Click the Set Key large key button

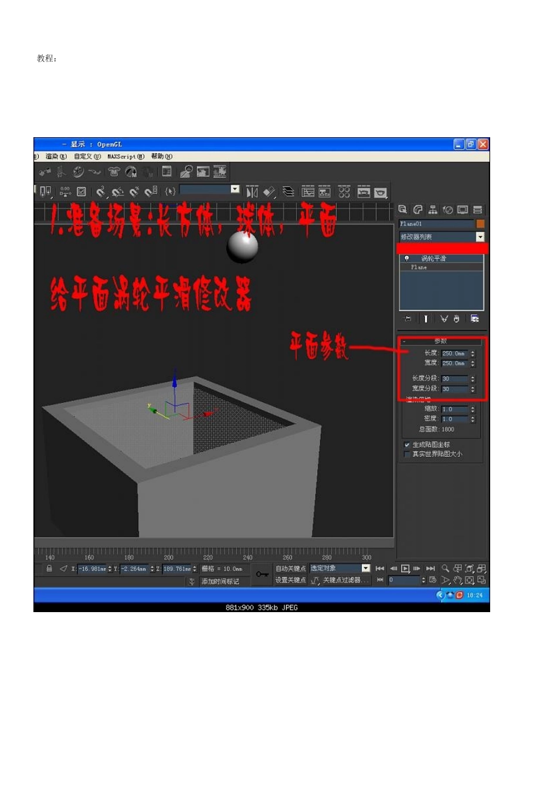pos(262,574)
